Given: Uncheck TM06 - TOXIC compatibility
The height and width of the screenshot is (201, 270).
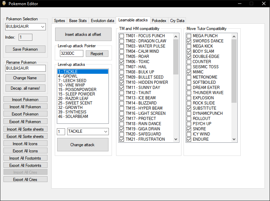Looking at the screenshot, I should point(122,62).
